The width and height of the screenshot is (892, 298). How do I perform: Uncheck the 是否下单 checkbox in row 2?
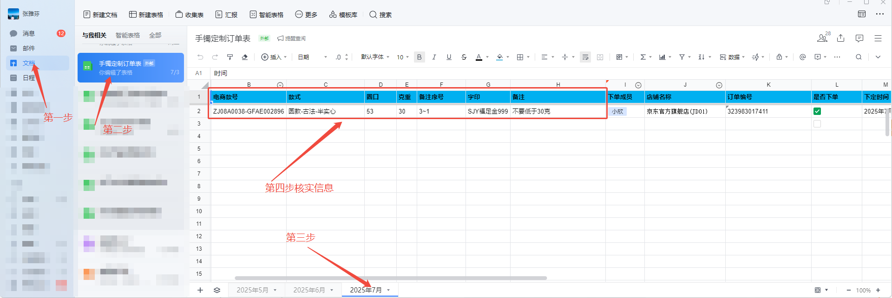[817, 111]
